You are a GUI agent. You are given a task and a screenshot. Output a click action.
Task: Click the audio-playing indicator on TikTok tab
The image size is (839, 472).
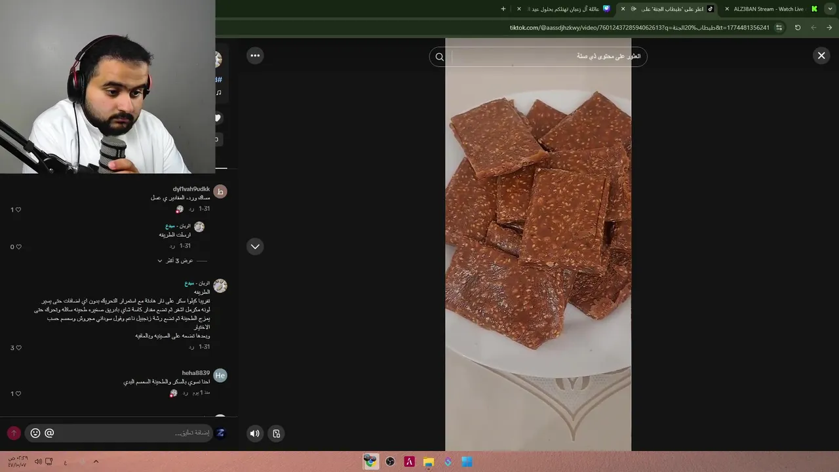[x=633, y=9]
